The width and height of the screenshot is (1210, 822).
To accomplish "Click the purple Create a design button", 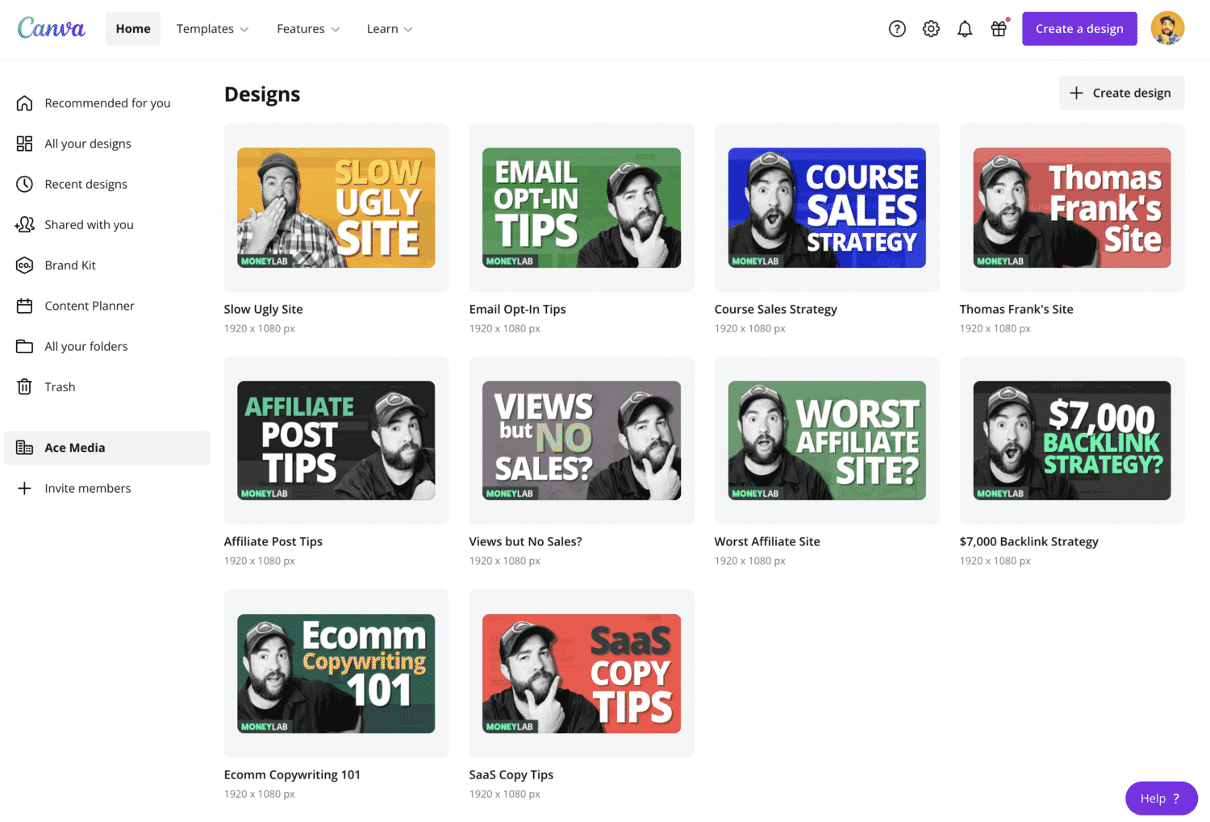I will 1079,29.
